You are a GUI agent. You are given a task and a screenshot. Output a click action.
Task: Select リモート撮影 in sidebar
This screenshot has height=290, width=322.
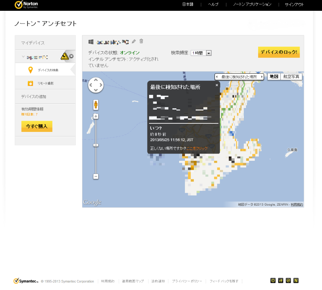45,83
